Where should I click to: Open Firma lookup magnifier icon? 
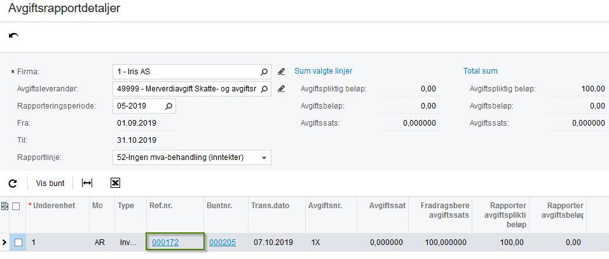[x=264, y=72]
